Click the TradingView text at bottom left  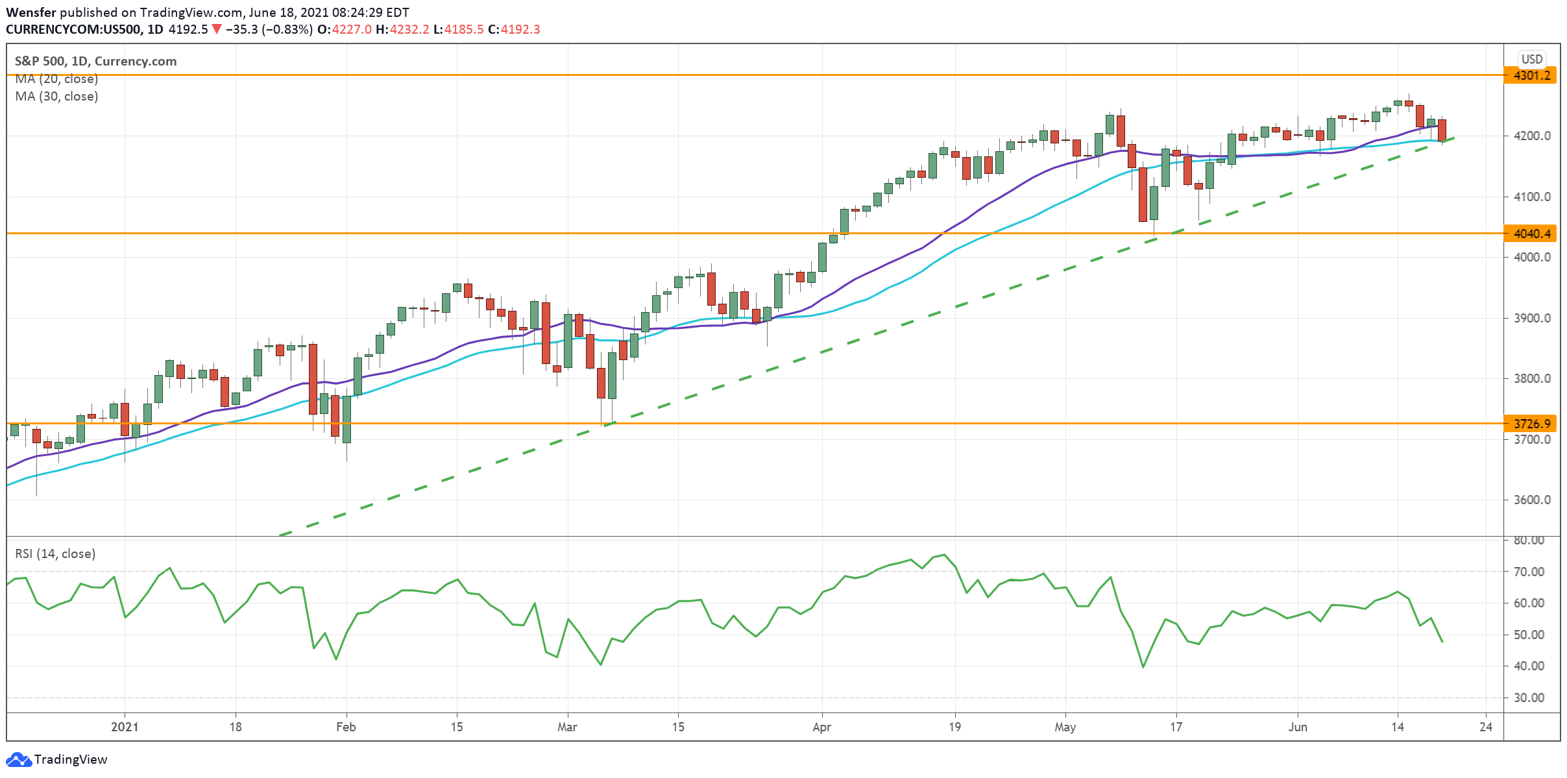pyautogui.click(x=71, y=760)
